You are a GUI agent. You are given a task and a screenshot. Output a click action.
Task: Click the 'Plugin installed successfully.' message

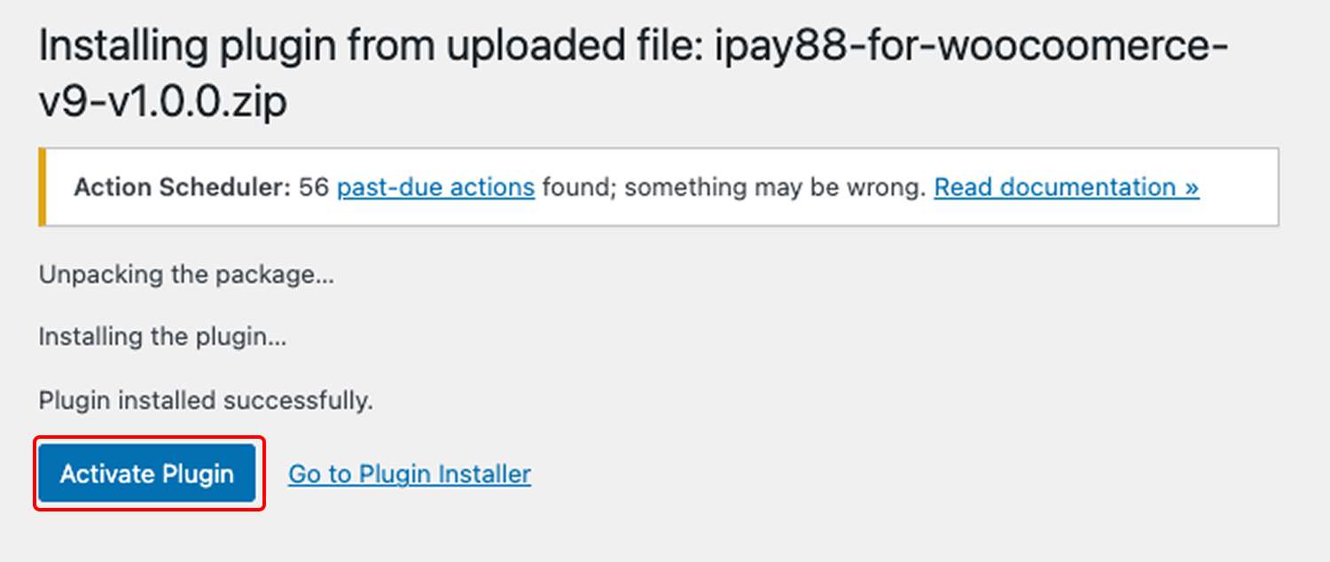tap(206, 401)
